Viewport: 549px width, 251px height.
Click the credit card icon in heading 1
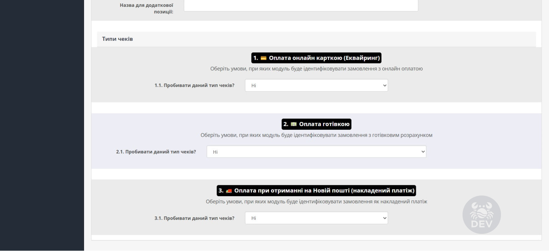(x=264, y=58)
